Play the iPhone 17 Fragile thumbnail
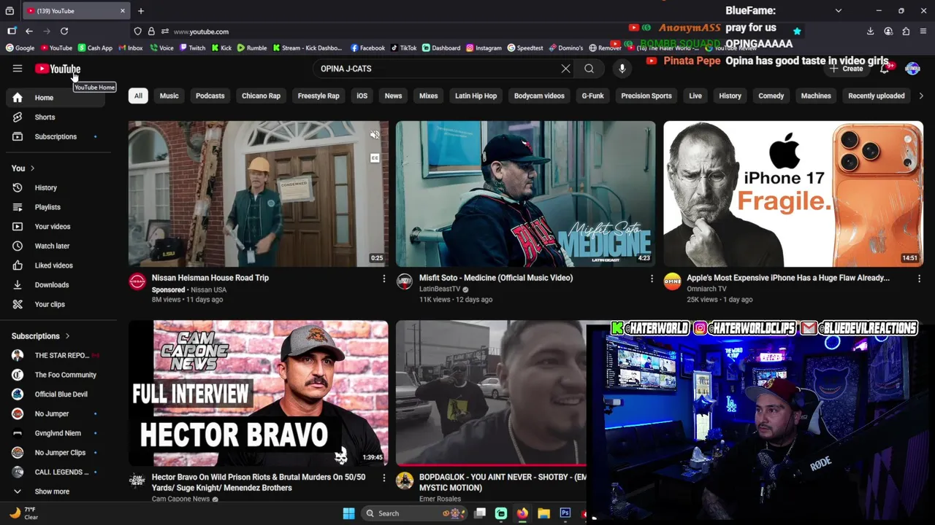This screenshot has height=525, width=935. (793, 194)
